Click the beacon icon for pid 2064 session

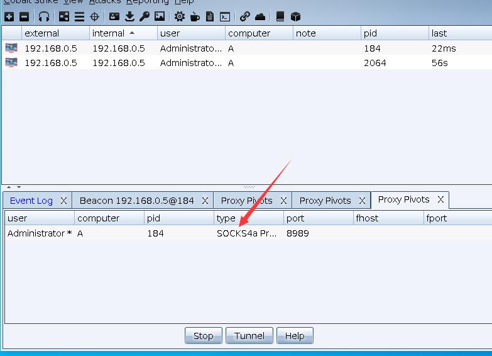pyautogui.click(x=11, y=62)
